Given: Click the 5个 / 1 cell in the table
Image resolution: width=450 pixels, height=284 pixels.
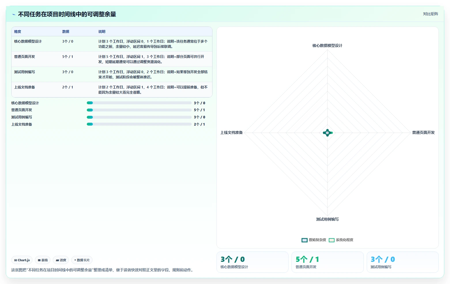Looking at the screenshot, I should pos(68,57).
